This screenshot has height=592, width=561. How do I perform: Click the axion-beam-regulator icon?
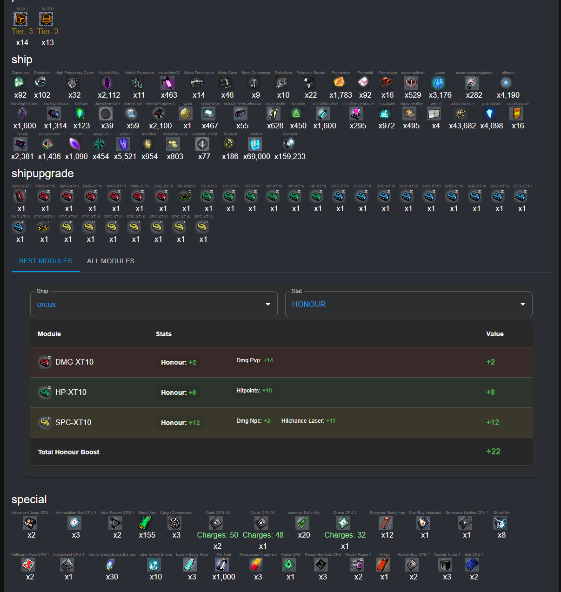pos(473,82)
